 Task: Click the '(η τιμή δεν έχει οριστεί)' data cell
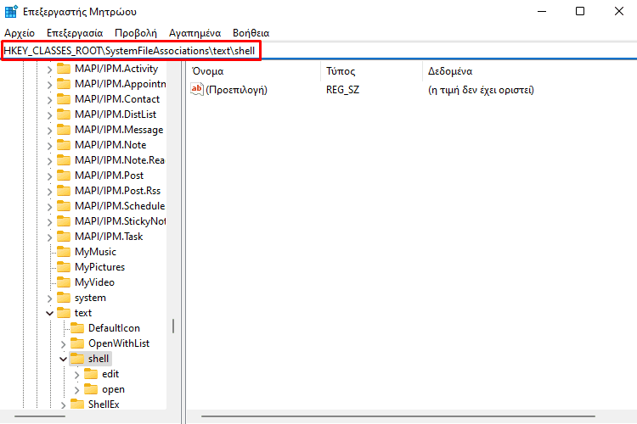point(481,90)
